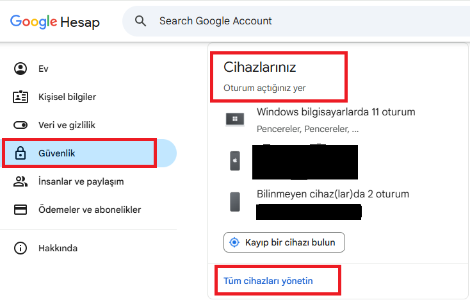The width and height of the screenshot is (470, 300).
Task: Open the Ev menu item
Action: [x=44, y=69]
